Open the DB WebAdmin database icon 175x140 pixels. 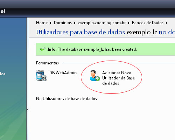coord(41,76)
